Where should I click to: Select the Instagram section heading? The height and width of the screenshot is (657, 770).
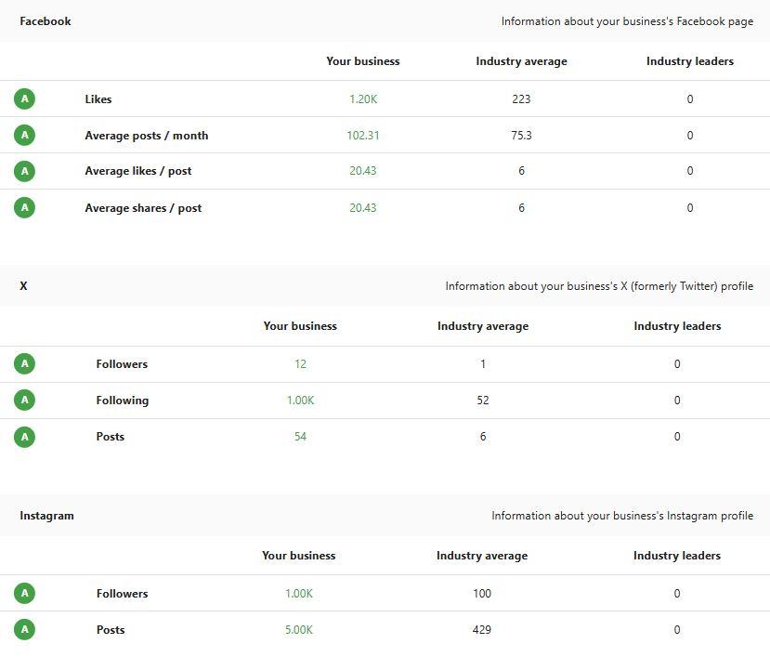point(47,516)
